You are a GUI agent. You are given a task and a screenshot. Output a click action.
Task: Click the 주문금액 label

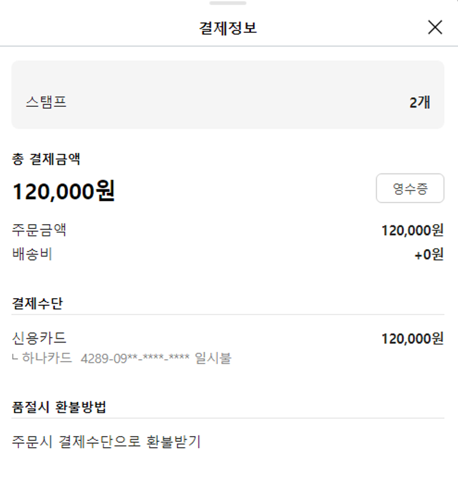pos(39,230)
